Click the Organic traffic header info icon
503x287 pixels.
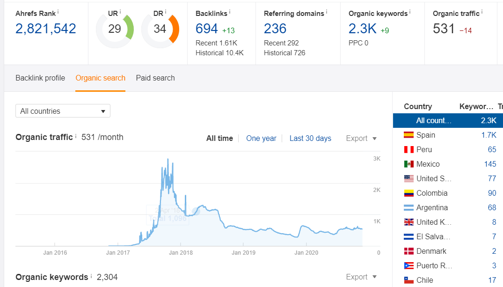pos(482,12)
